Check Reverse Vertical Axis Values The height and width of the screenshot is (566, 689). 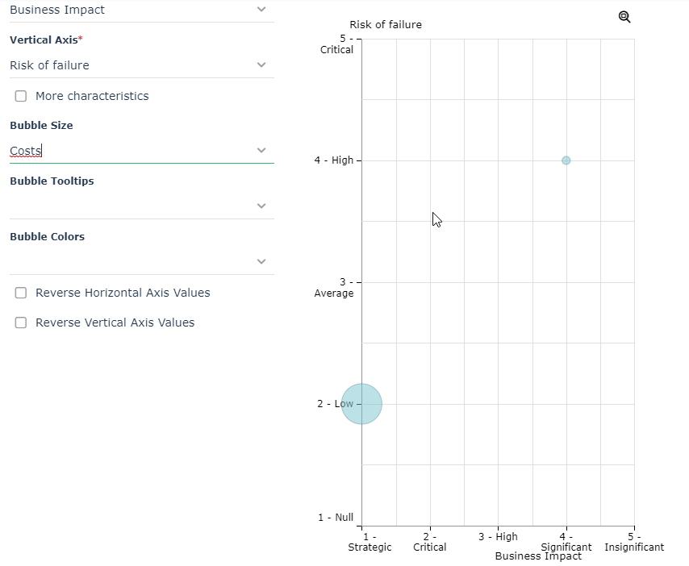pyautogui.click(x=21, y=323)
